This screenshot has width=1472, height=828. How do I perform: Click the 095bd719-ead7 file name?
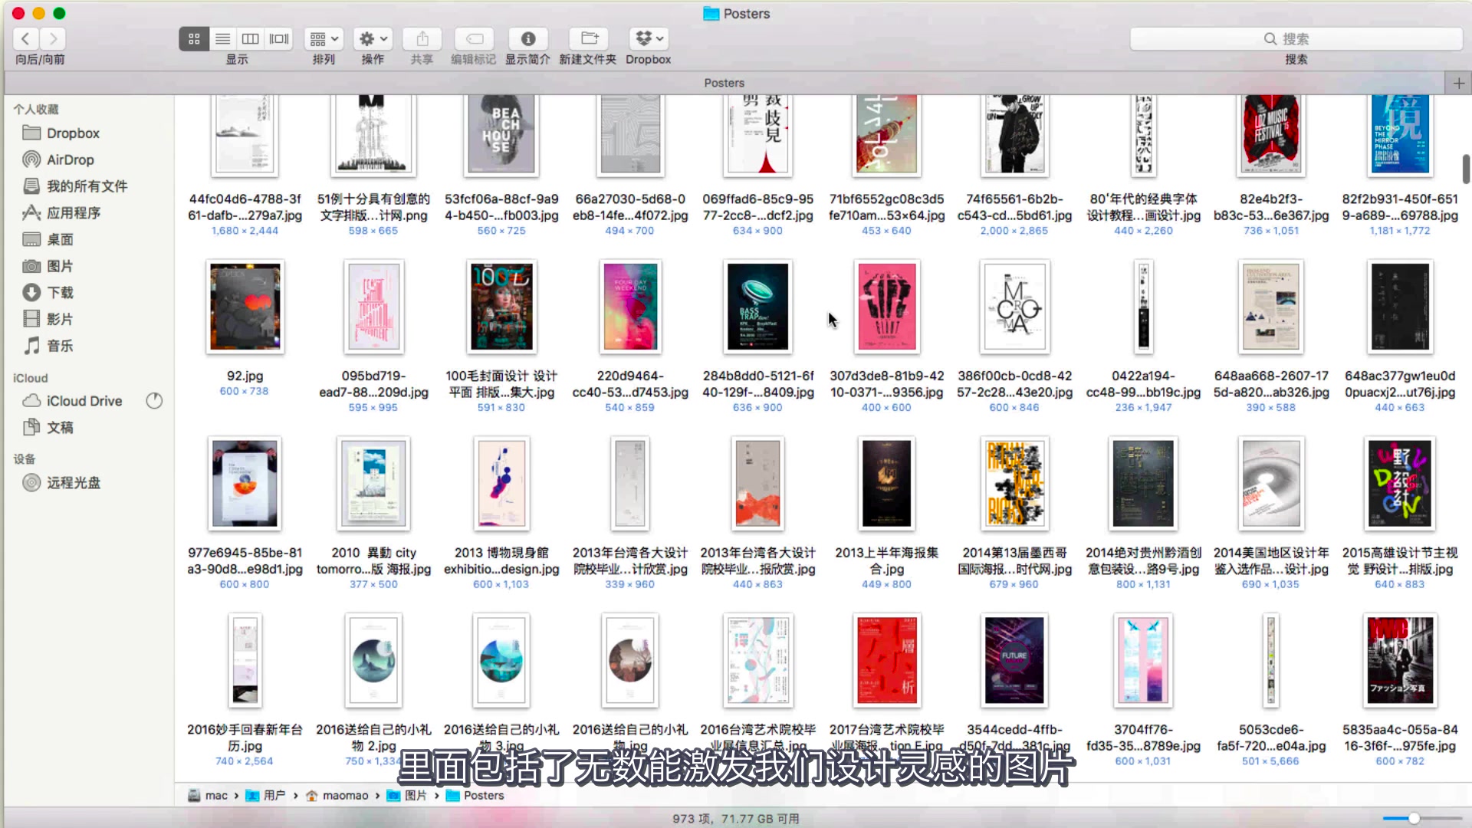[x=373, y=384]
